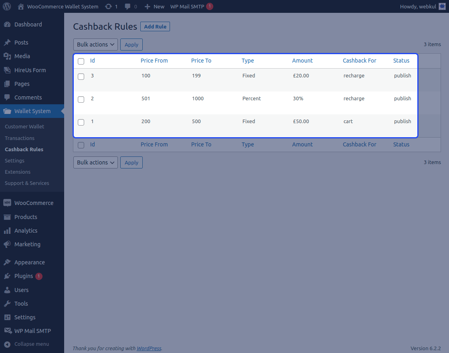Click the WordPress logo icon
The width and height of the screenshot is (449, 353).
(x=7, y=6)
